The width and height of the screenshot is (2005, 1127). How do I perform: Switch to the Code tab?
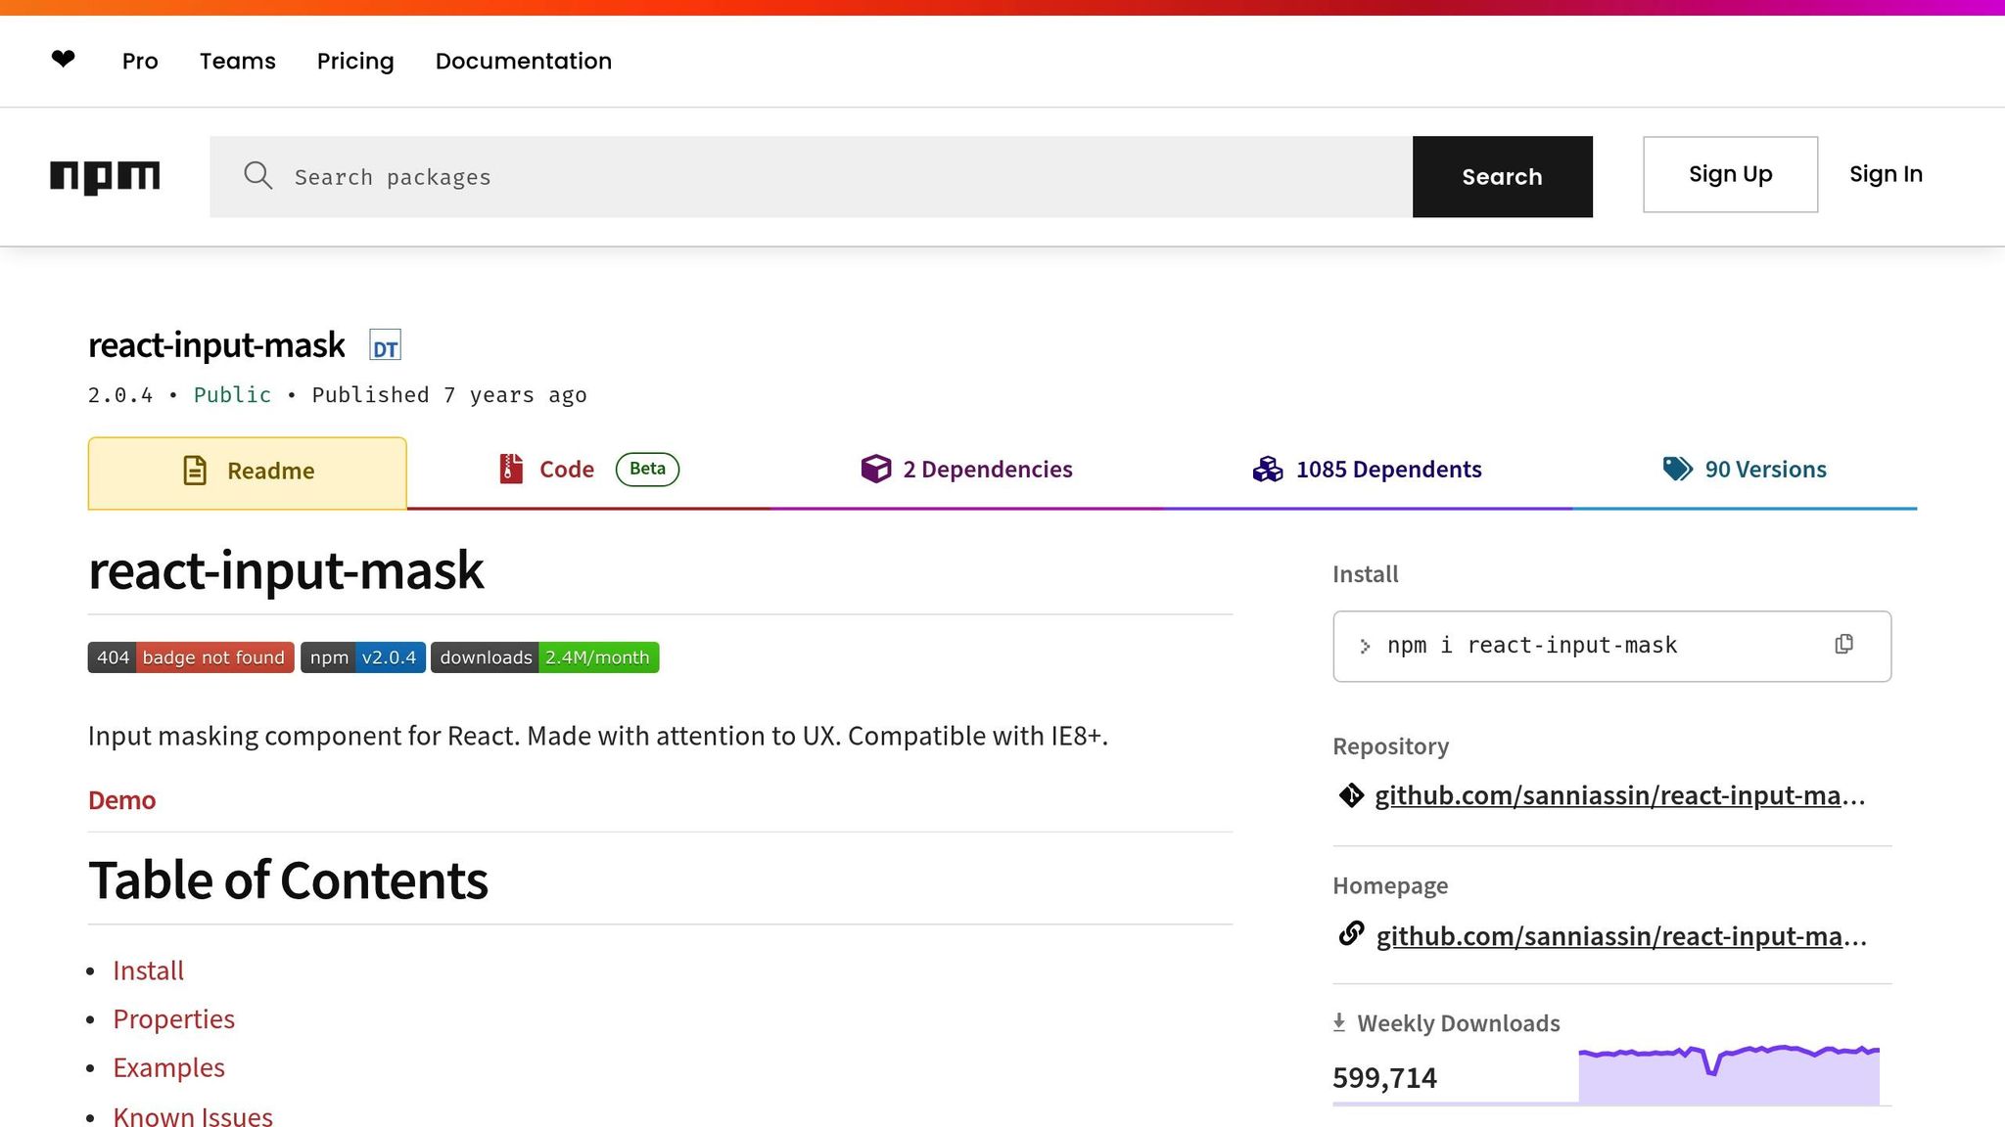tap(588, 470)
